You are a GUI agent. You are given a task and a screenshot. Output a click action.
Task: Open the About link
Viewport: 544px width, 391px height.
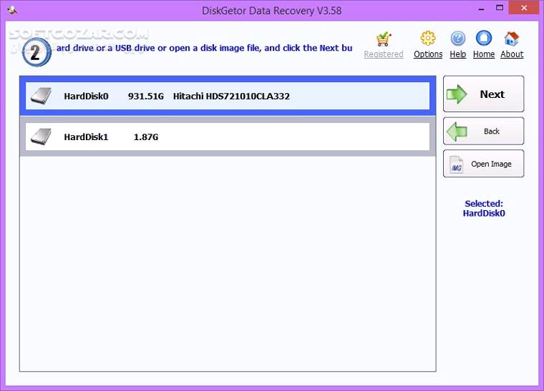512,54
